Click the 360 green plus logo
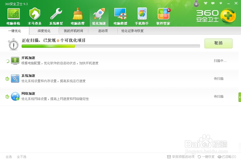Screen dimensions: 241x160 [x=228, y=16]
